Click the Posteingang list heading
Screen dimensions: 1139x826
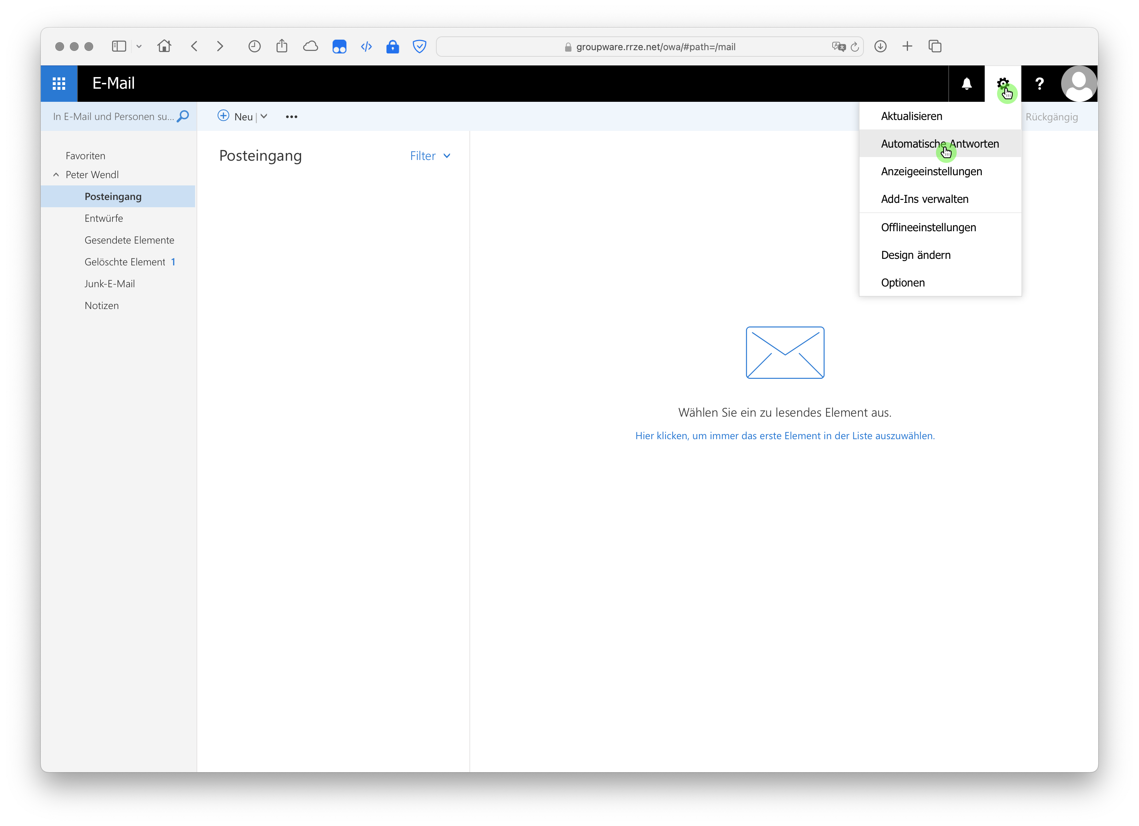[260, 156]
